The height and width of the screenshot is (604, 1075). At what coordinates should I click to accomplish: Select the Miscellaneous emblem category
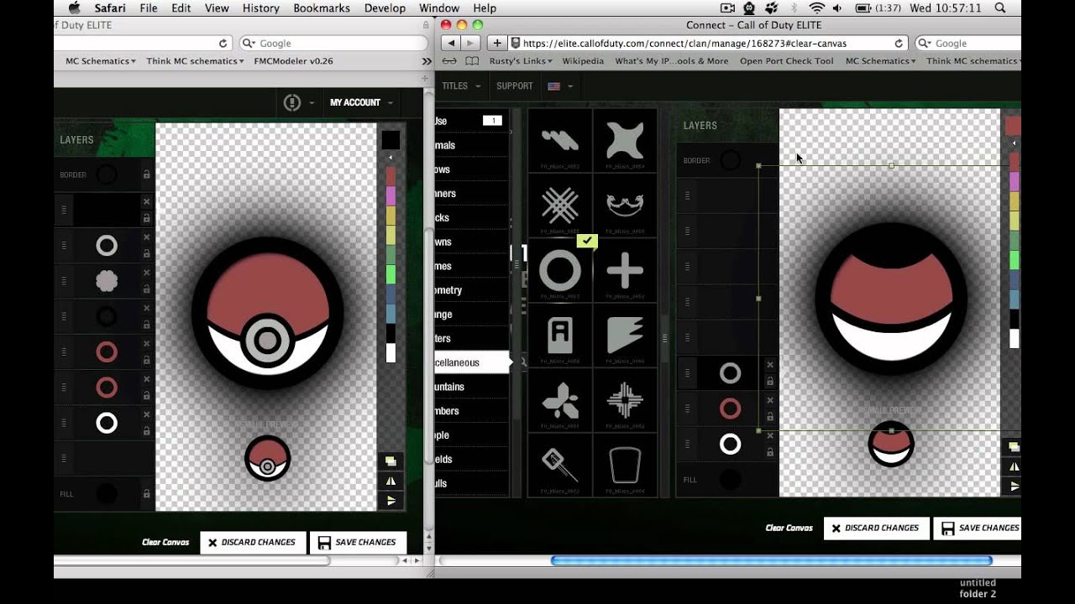point(471,362)
